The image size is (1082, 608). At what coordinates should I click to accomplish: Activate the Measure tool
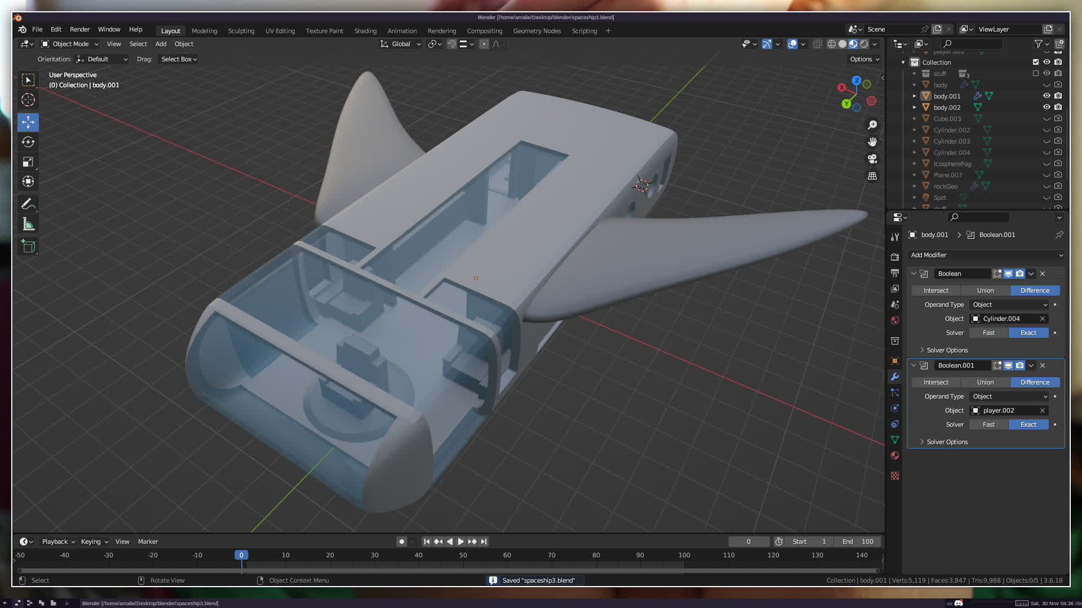coord(28,225)
